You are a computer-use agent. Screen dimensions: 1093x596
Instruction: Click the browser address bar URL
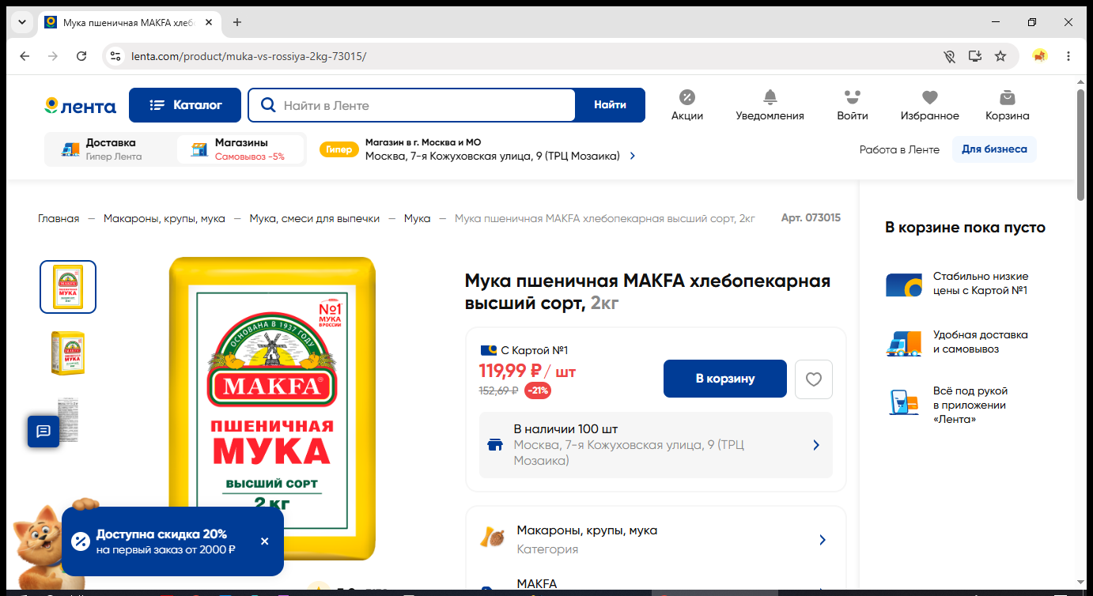248,56
